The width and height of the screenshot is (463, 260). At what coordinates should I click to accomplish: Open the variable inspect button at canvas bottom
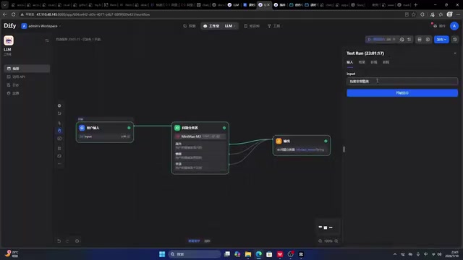[x=194, y=240]
